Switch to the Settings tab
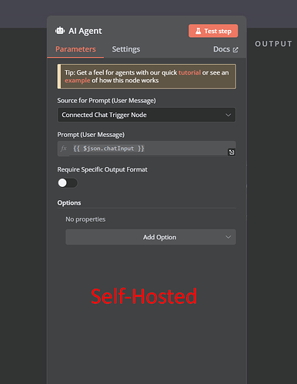Image resolution: width=297 pixels, height=384 pixels. tap(126, 49)
